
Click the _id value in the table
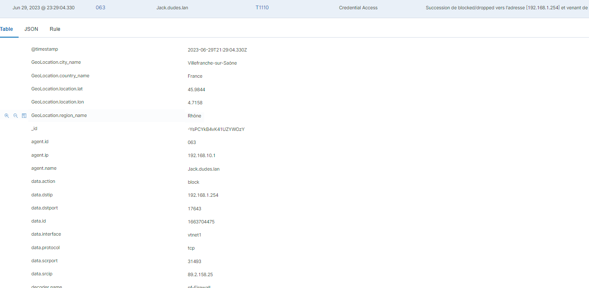pyautogui.click(x=216, y=129)
